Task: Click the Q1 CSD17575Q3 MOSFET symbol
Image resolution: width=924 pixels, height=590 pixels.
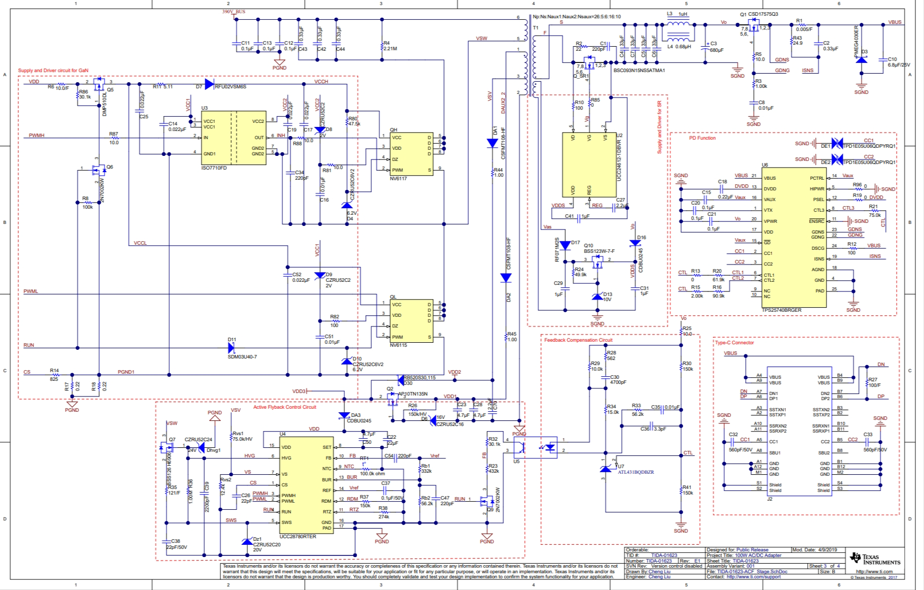Action: pos(754,25)
